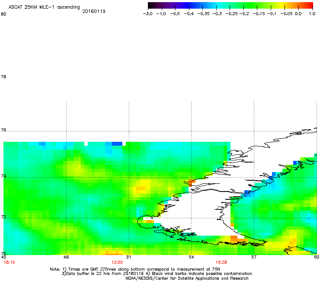Select the title 'ASCAT 25KM MLE-1 ascending'
The width and height of the screenshot is (320, 281).
point(44,7)
